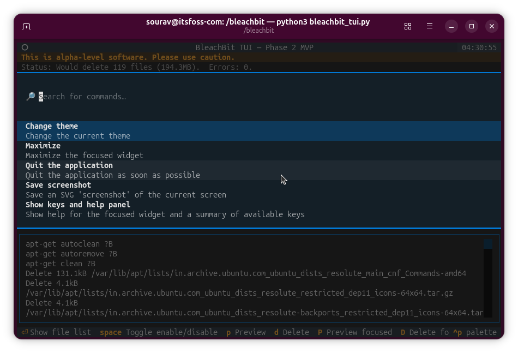
Task: Click the 04:30:55 clock in header
Action: tap(479, 47)
